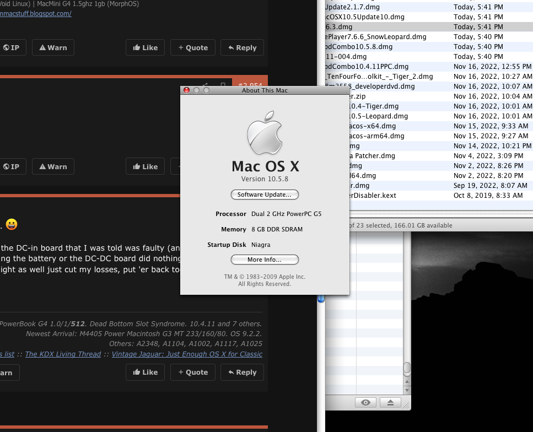
Task: Select the er.zip file row
Action: 441,96
